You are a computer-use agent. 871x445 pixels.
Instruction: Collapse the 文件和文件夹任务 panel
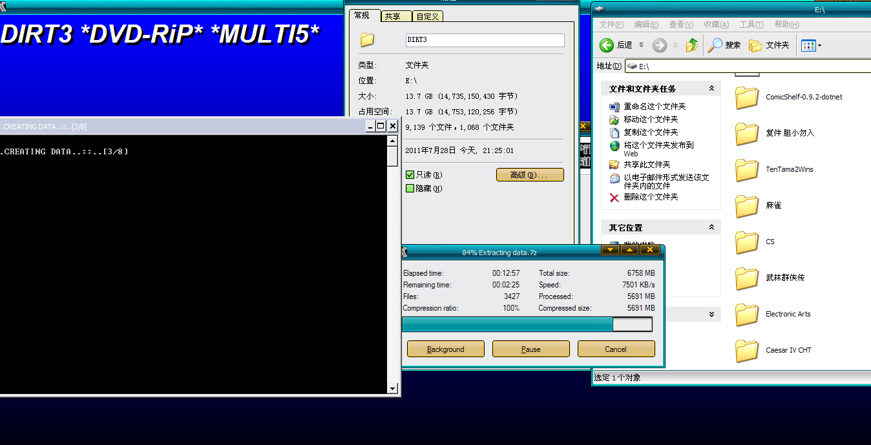[711, 88]
